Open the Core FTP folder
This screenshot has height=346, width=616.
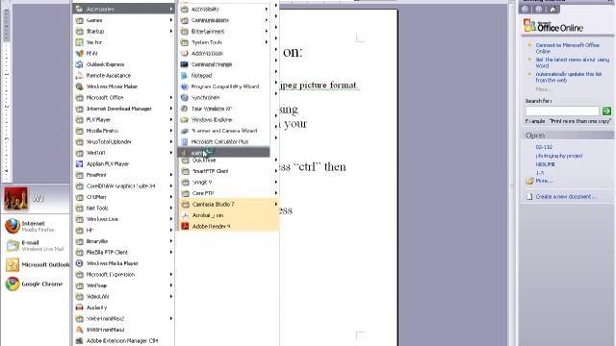coord(229,193)
